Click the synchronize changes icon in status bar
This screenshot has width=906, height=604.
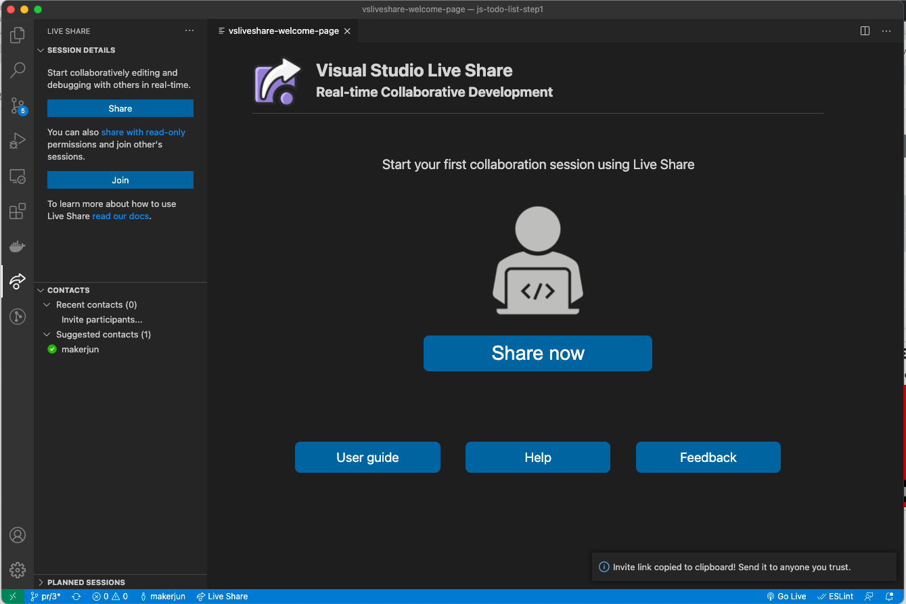tap(76, 597)
